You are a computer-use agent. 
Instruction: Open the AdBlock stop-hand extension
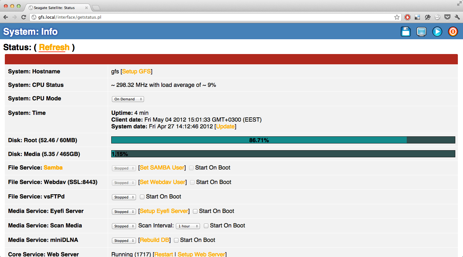pyautogui.click(x=407, y=17)
